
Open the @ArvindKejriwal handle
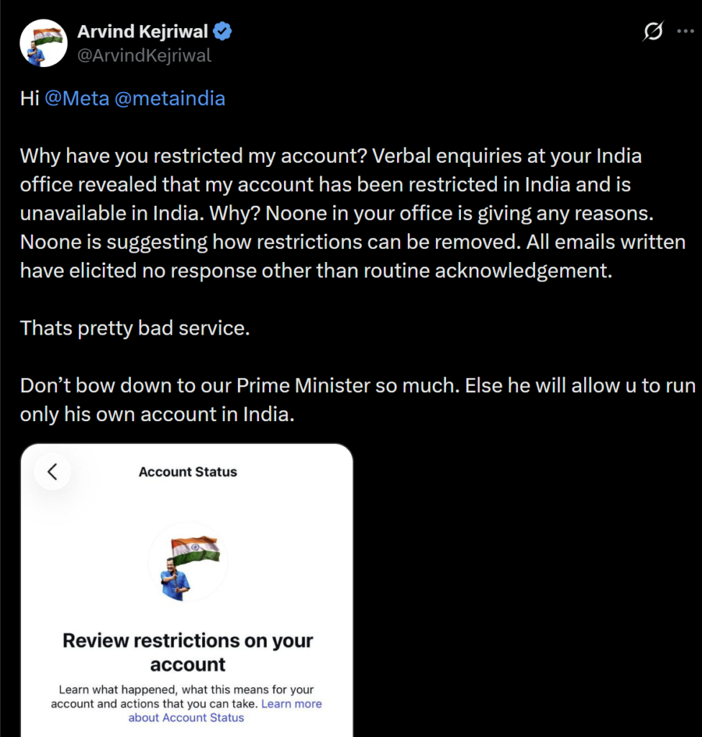[145, 55]
